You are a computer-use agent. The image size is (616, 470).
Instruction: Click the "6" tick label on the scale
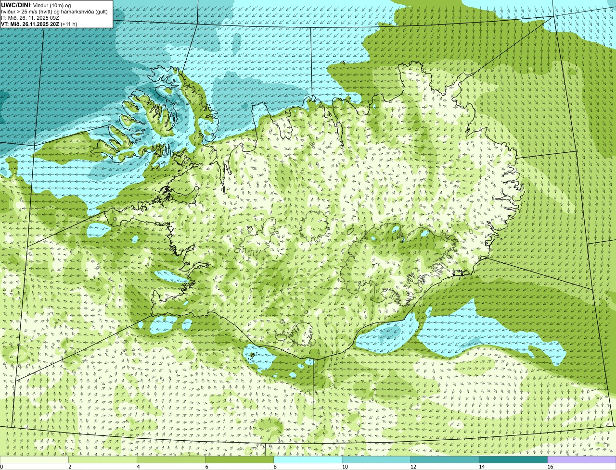(207, 467)
